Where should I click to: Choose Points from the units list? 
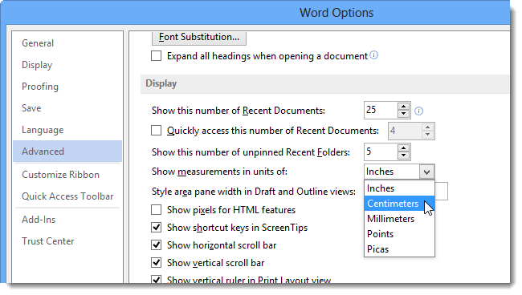click(x=399, y=234)
